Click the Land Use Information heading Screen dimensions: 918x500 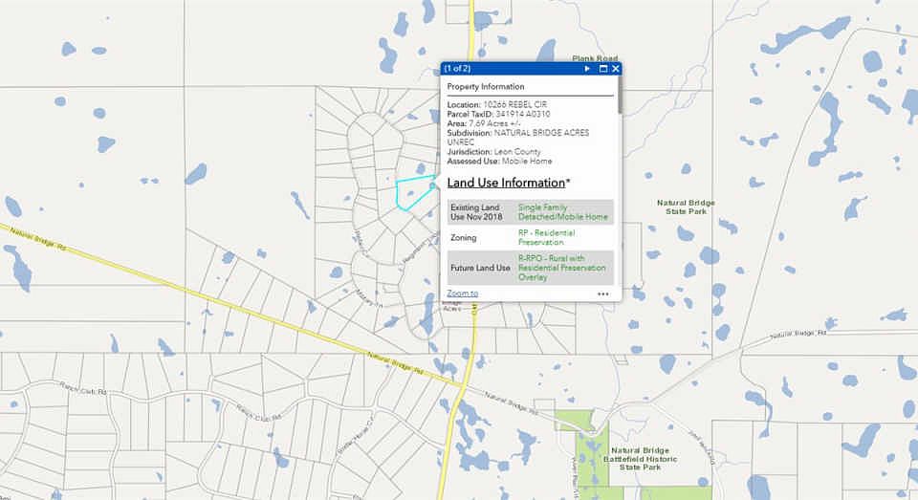(x=508, y=183)
